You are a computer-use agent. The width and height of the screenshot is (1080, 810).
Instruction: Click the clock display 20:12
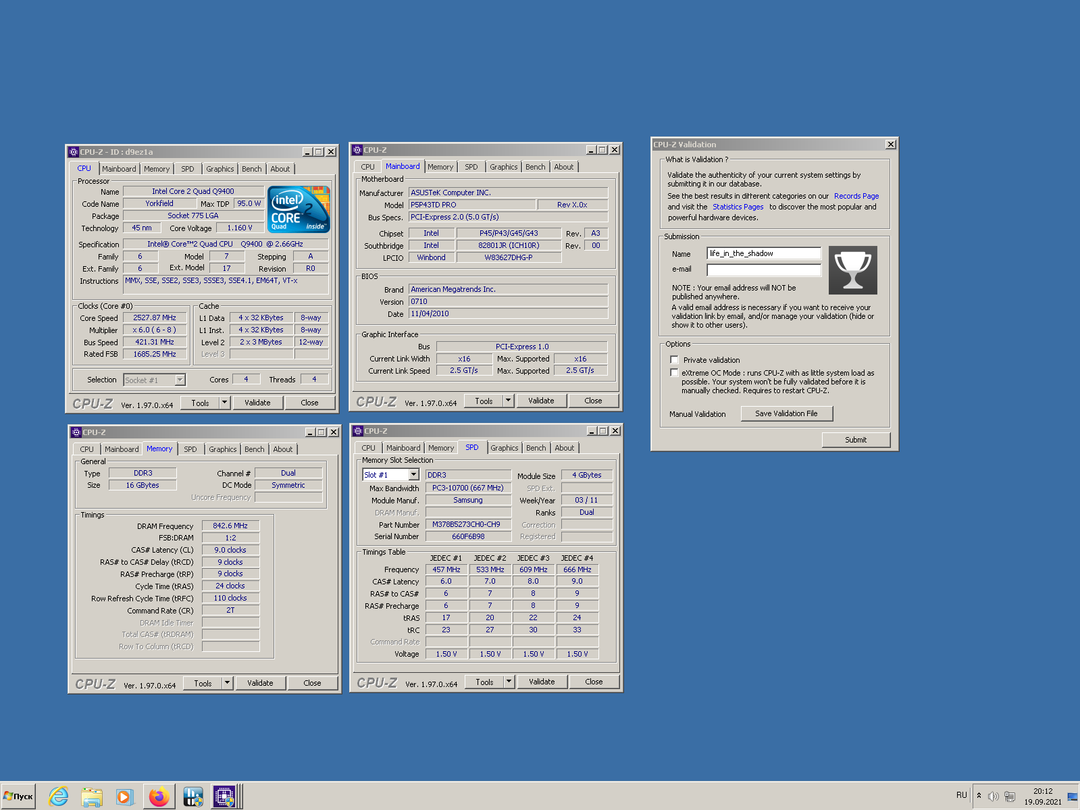[1043, 791]
